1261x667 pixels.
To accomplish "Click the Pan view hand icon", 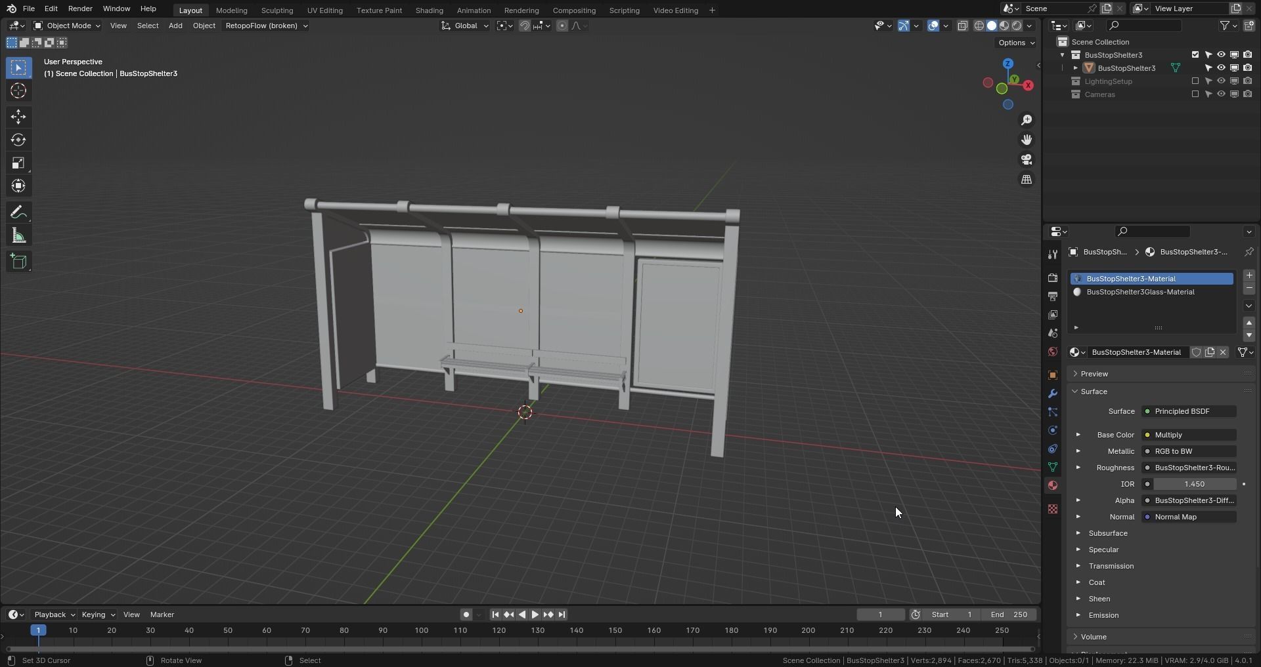I will tap(1027, 140).
